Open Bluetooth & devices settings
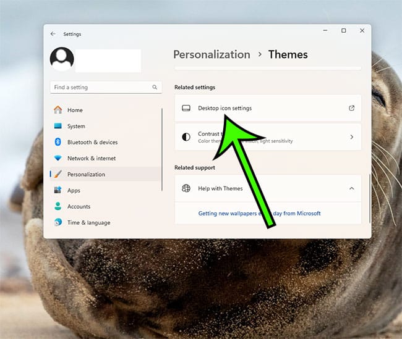Screen dimensions: 402x339 105,142
